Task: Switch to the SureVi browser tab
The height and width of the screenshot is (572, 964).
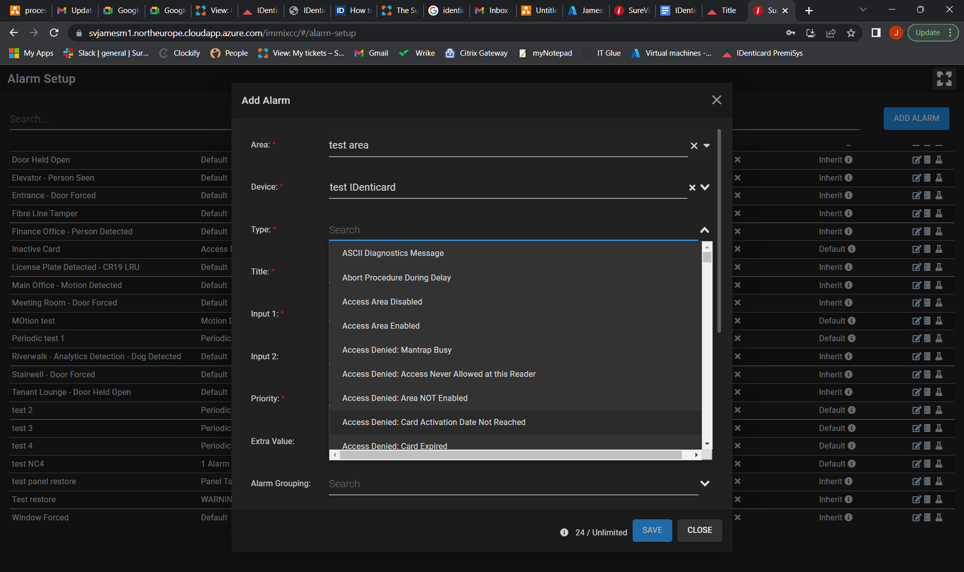Action: 632,11
